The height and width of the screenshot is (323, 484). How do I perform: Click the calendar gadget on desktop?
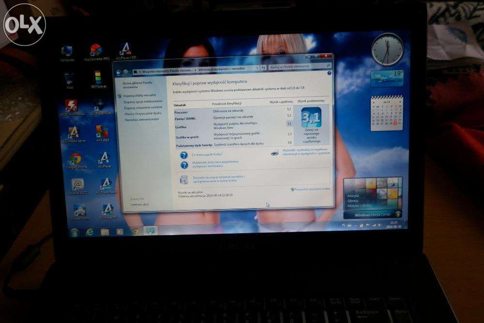click(x=387, y=113)
